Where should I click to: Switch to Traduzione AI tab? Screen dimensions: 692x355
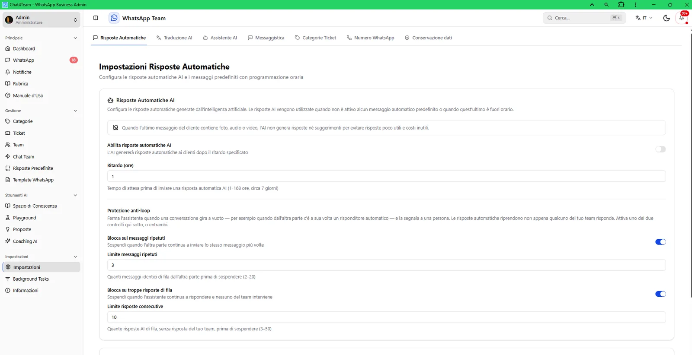[x=174, y=38]
